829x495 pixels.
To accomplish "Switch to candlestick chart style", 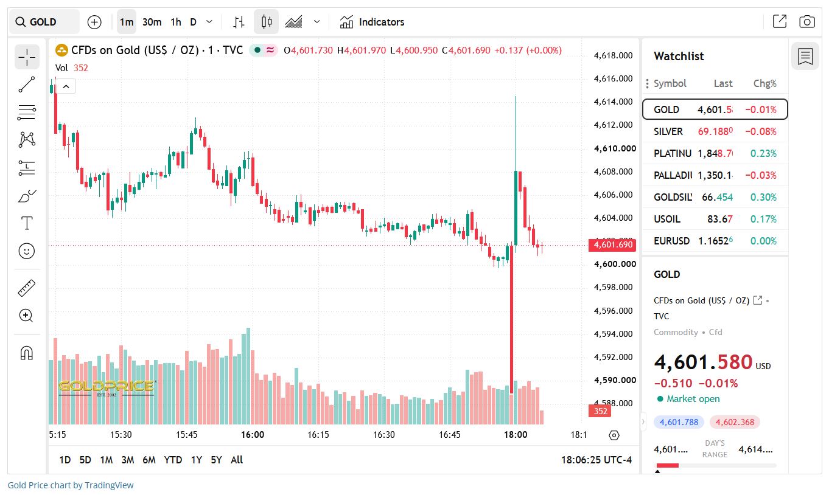I will 266,22.
